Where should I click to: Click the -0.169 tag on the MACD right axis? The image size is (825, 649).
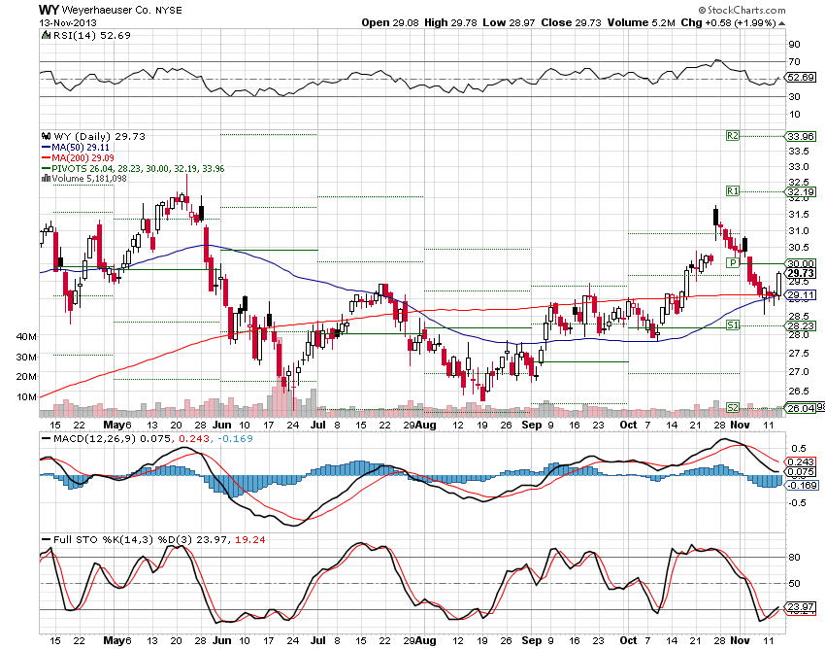tap(803, 485)
